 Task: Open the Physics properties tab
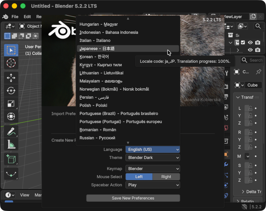tap(226, 185)
